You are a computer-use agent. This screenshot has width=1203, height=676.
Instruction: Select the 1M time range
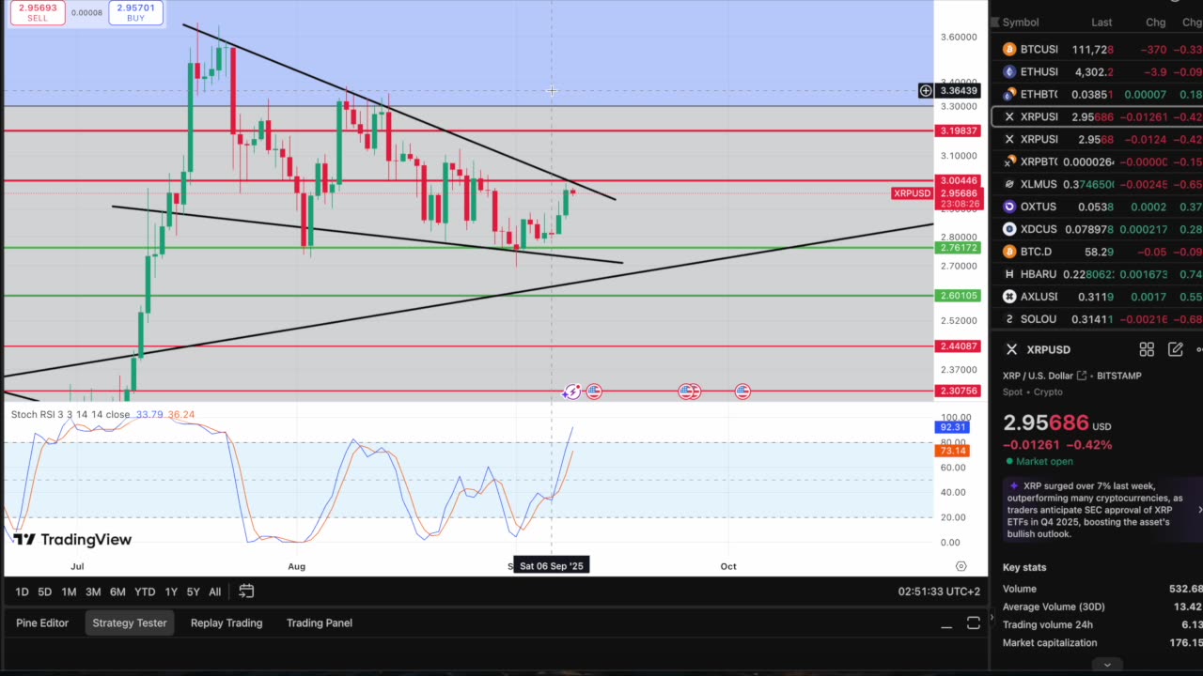(x=69, y=591)
